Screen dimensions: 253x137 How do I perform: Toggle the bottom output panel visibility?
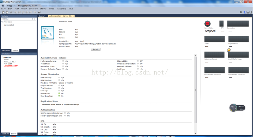(248, 12)
